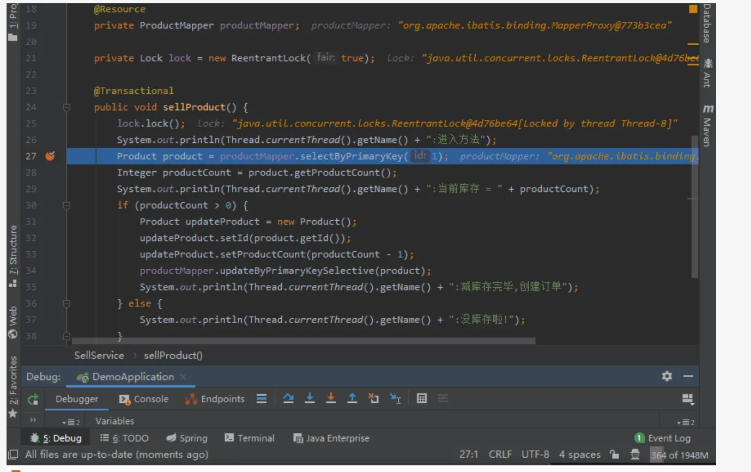This screenshot has height=472, width=751.
Task: Open the Java Enterprise tool window tab
Action: point(331,438)
